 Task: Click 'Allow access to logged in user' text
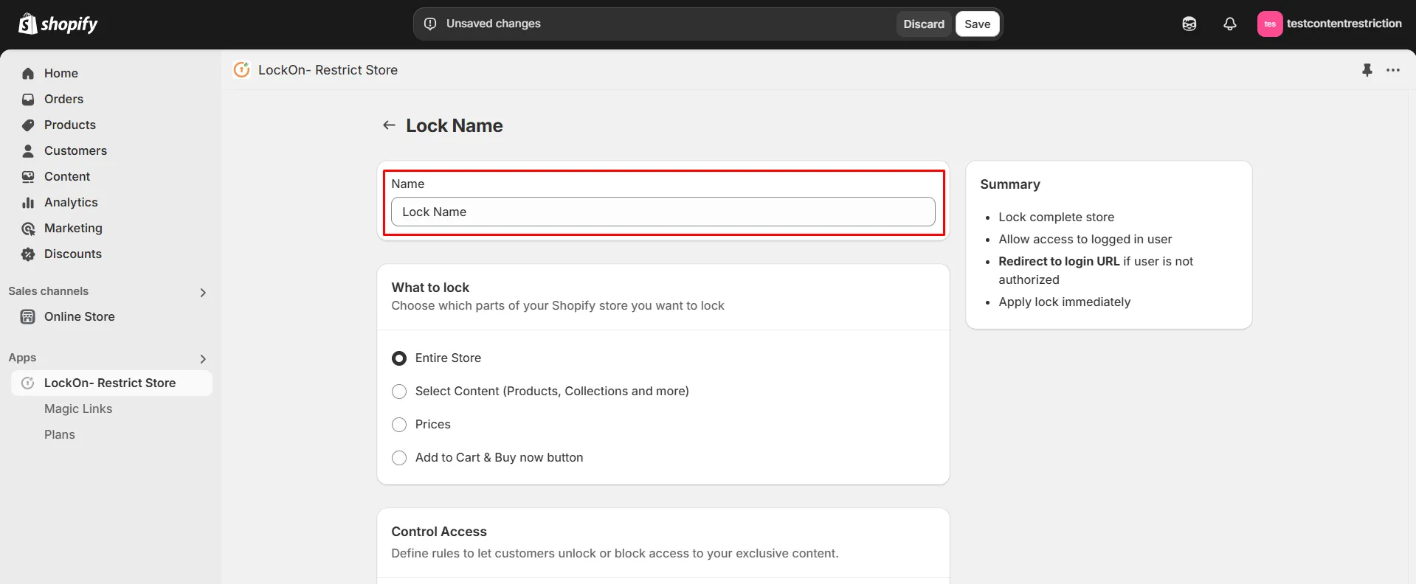1085,239
